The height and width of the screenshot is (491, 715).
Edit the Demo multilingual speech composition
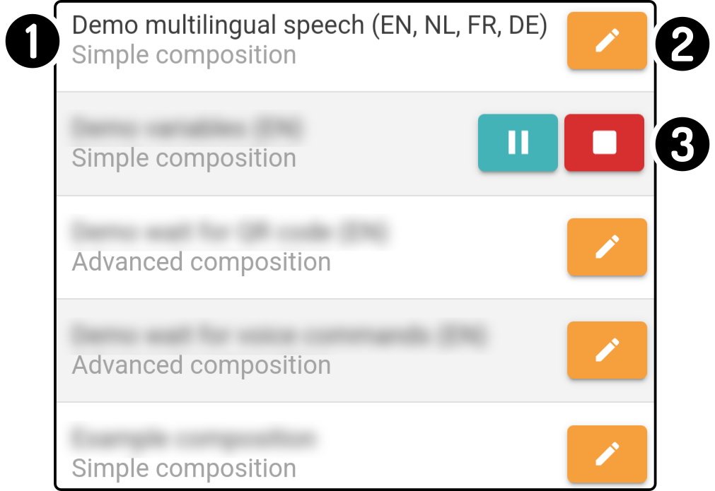607,40
